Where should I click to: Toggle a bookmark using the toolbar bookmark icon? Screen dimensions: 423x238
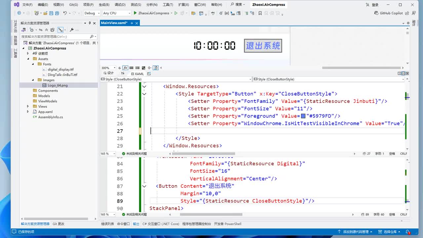tap(260, 13)
